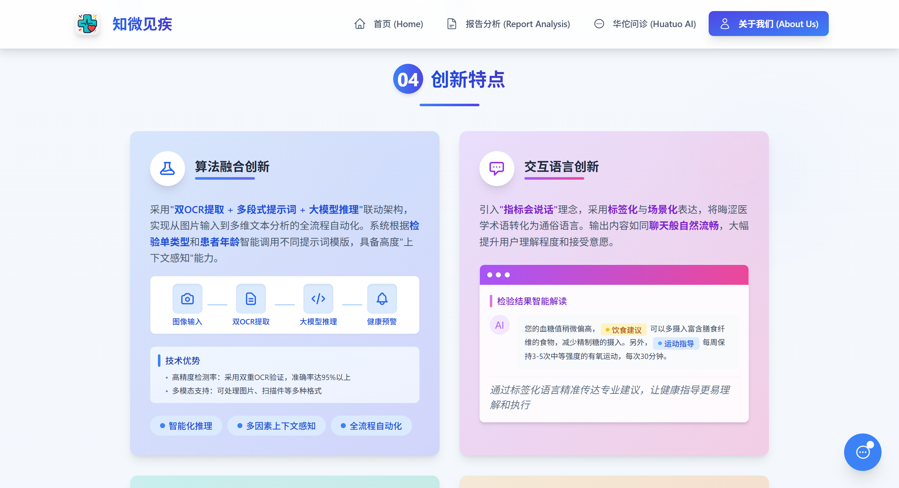
Task: Click the chat bubble icon beside 华佗问诊
Action: coord(599,24)
